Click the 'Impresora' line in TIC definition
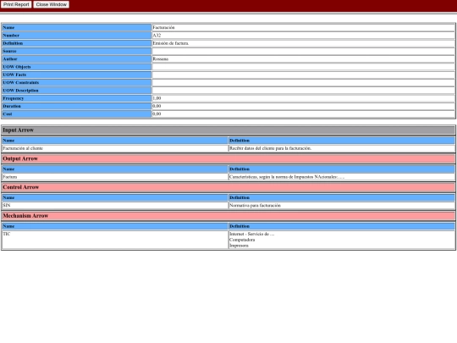The width and height of the screenshot is (457, 343). tap(239, 246)
